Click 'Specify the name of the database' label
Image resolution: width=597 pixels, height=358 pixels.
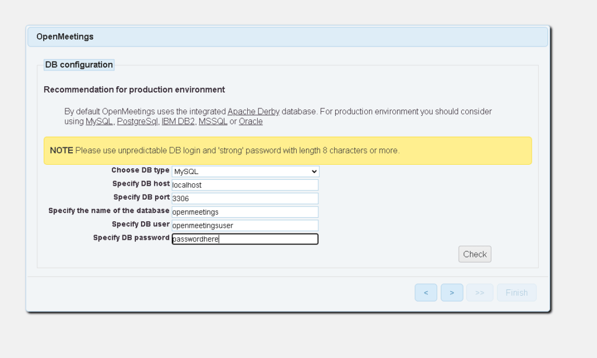[x=109, y=211]
